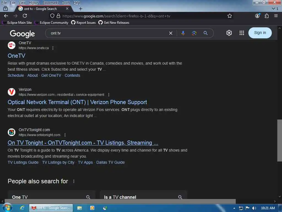Click the 10:21 AM taskbar clock
Screen dimensions: 282x212
click(268, 208)
